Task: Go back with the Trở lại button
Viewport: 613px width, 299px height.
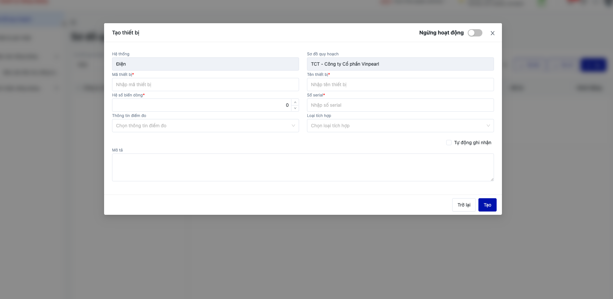Action: pos(464,205)
